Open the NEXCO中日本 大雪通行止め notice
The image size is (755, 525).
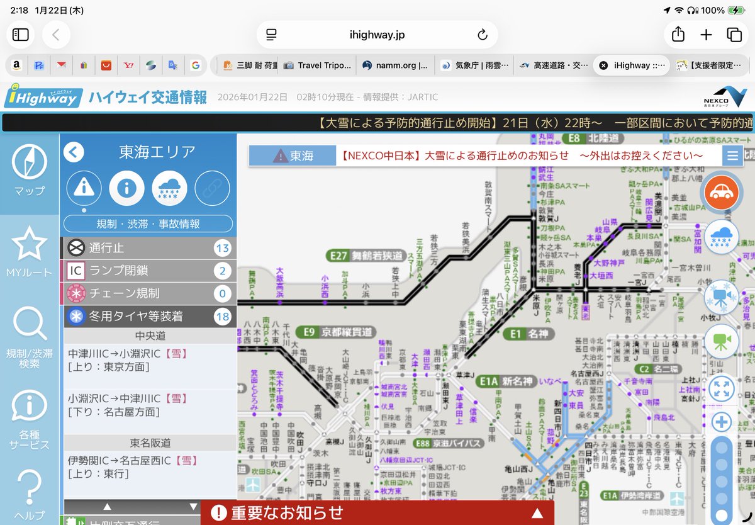point(522,155)
